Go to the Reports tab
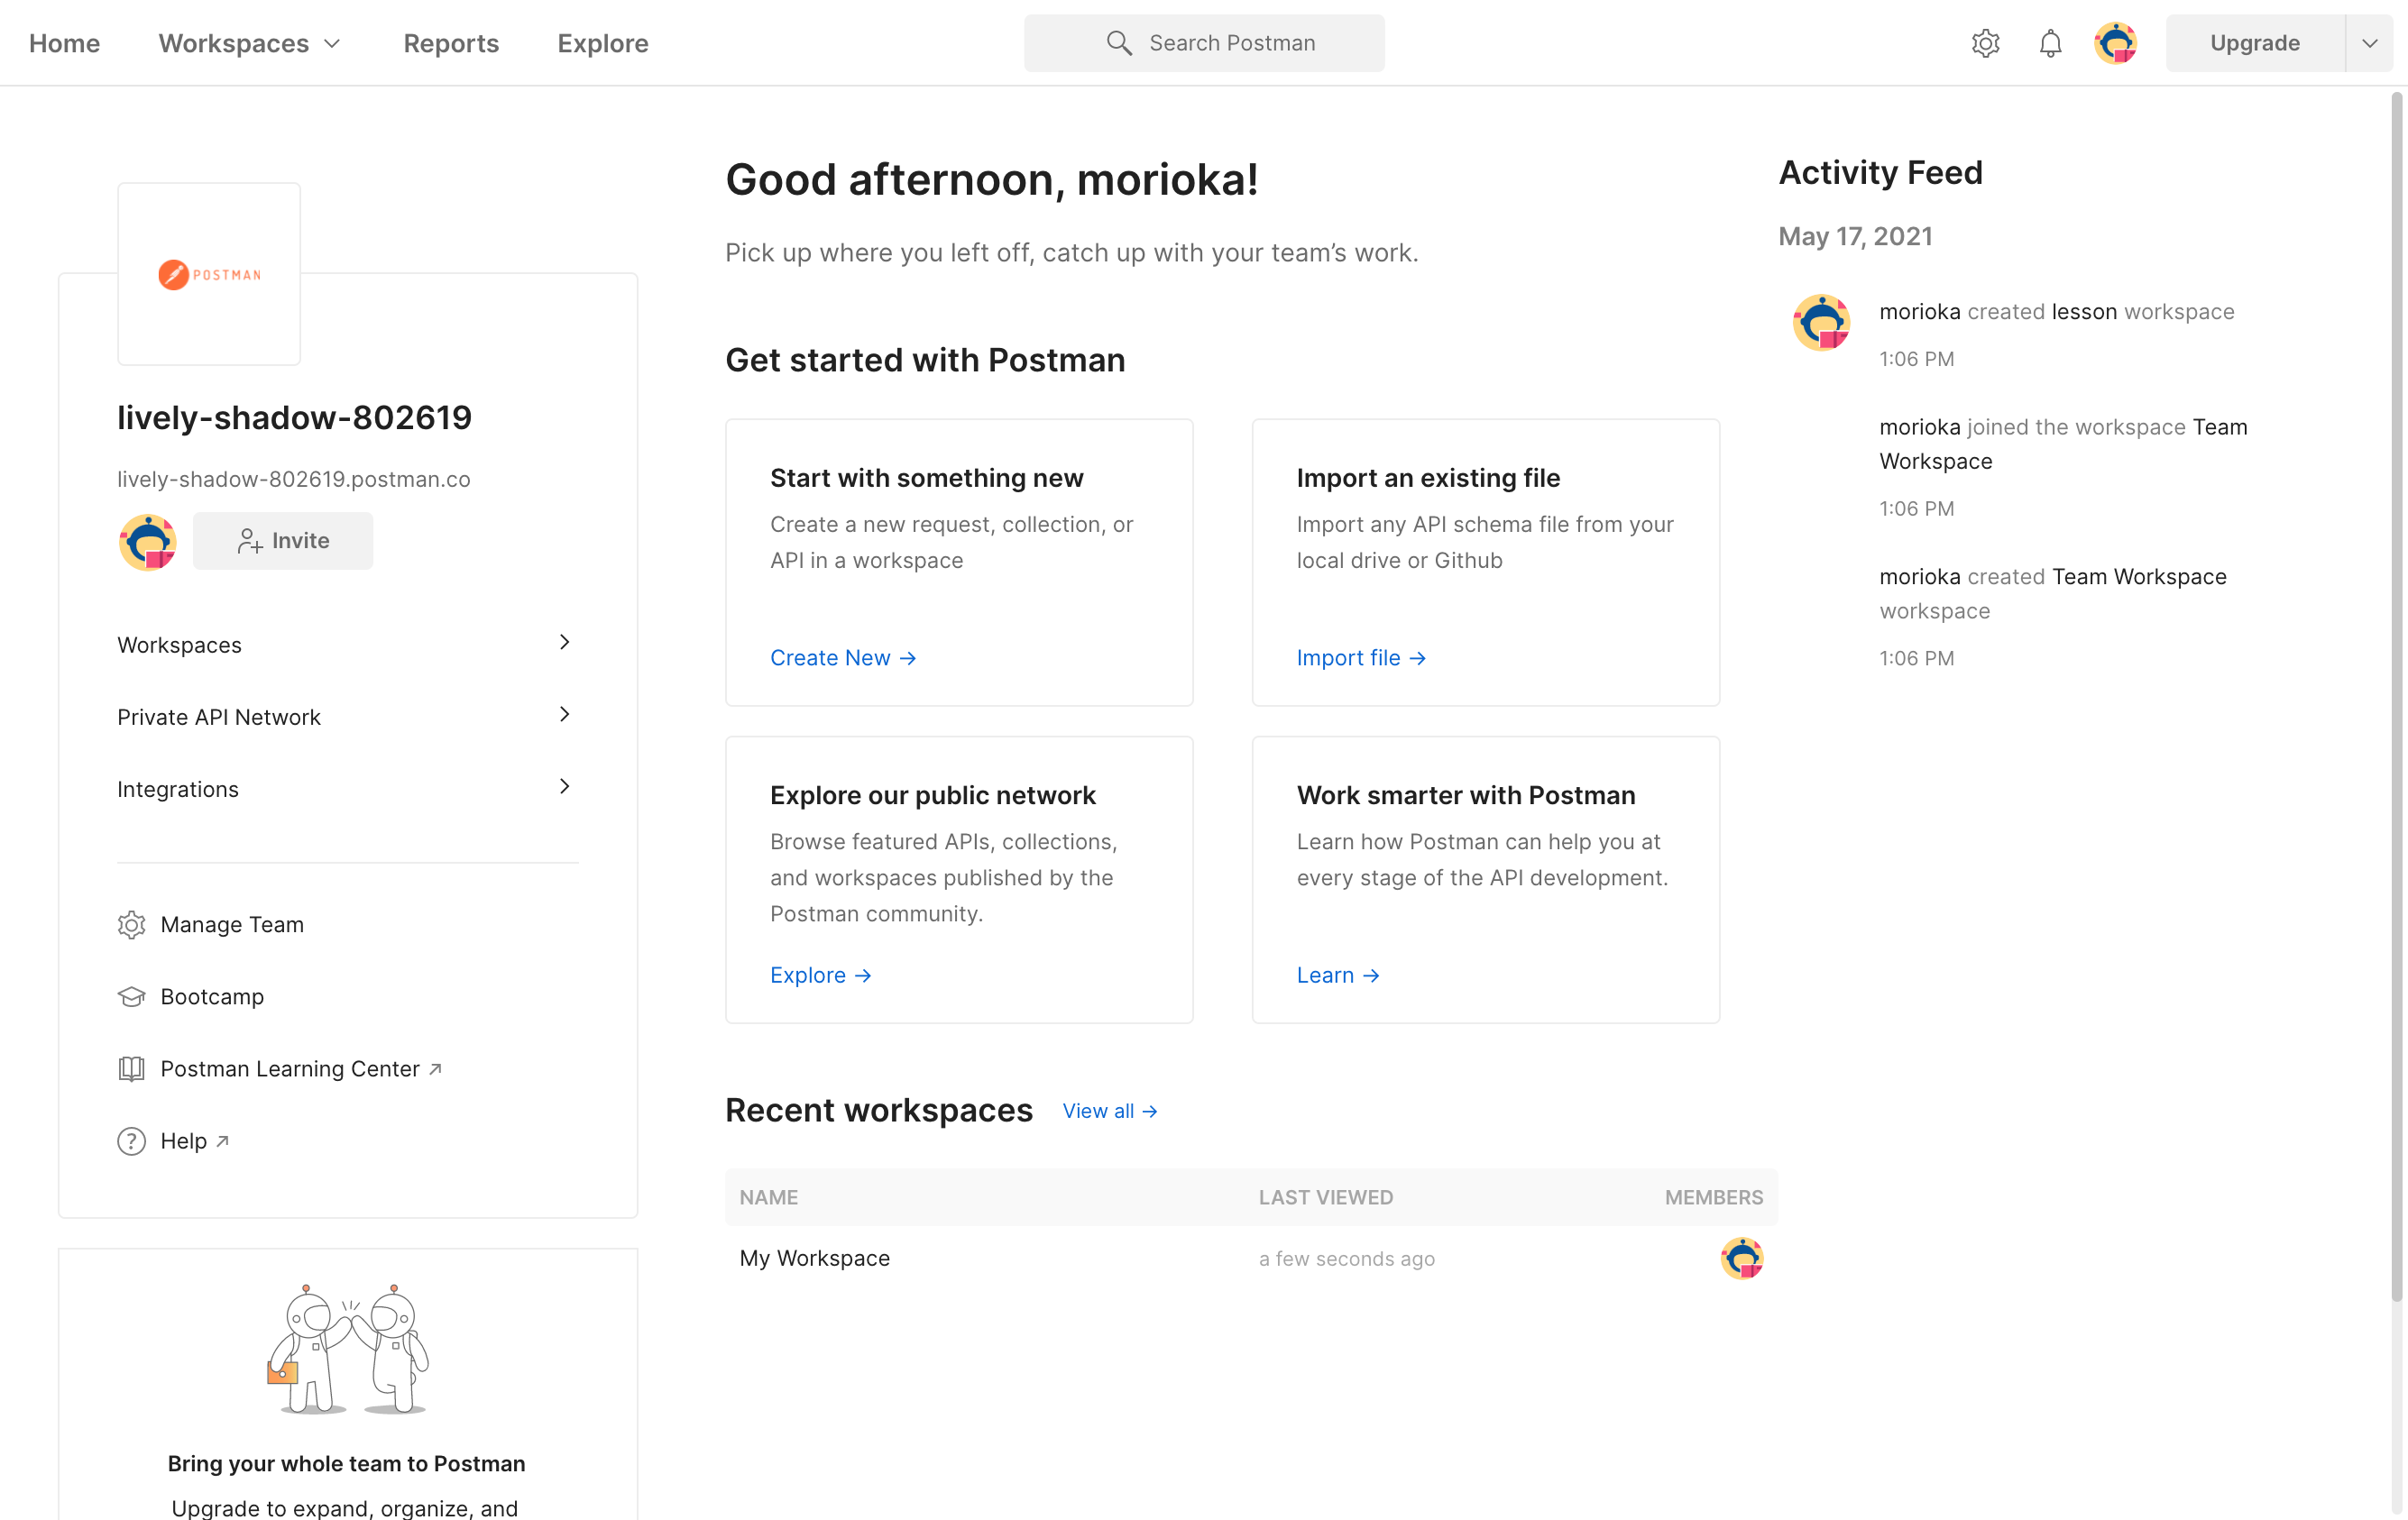 point(451,43)
